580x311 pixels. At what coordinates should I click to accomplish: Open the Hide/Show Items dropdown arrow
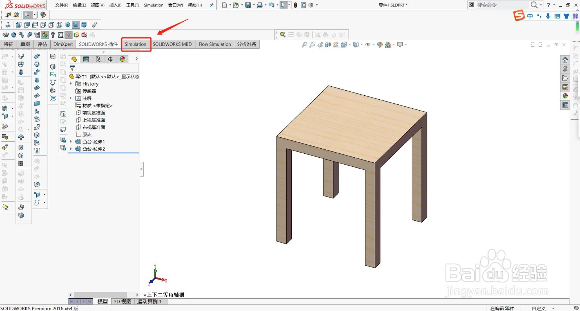pos(374,45)
